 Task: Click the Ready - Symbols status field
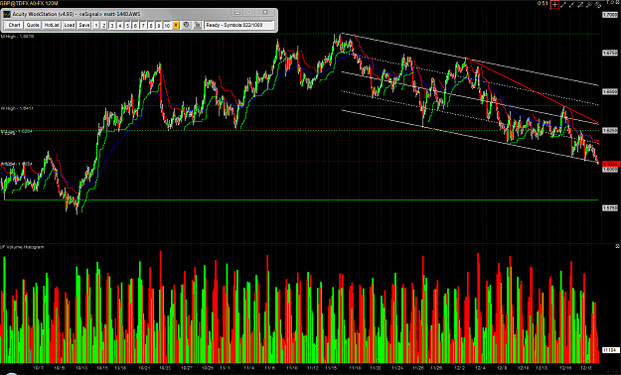pos(239,26)
